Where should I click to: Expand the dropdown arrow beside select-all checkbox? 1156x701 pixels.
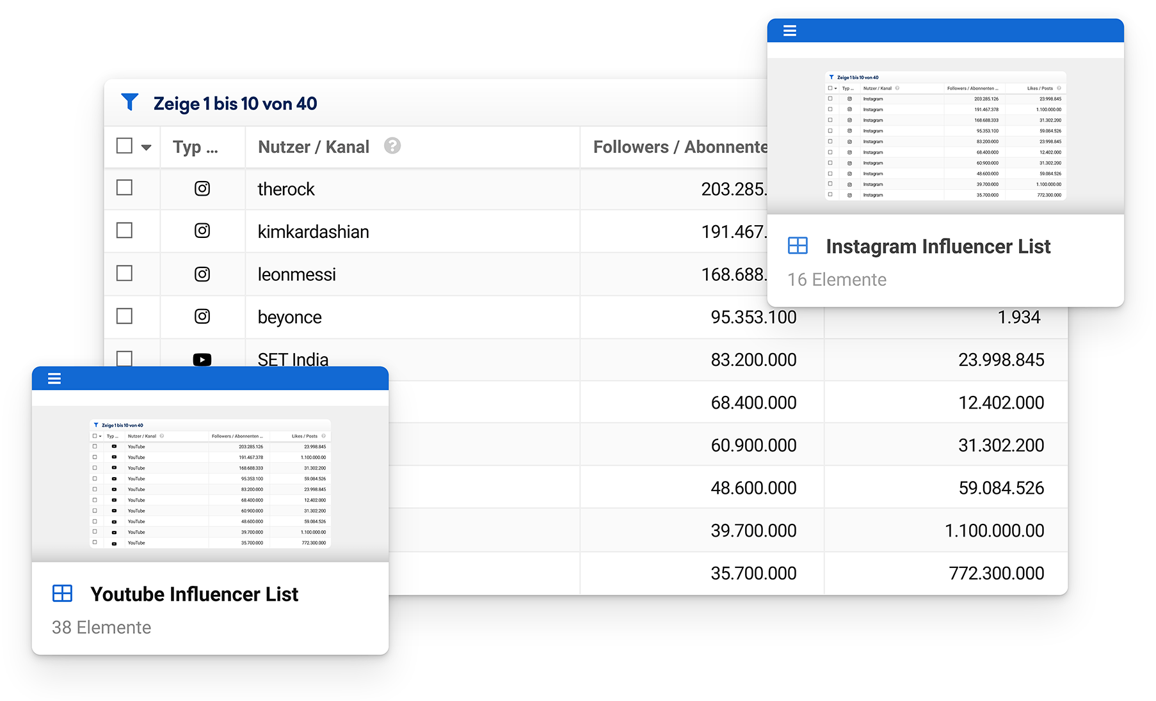point(147,147)
